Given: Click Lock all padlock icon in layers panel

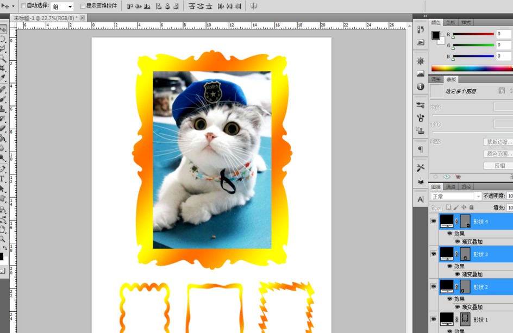Looking at the screenshot, I should pos(472,207).
